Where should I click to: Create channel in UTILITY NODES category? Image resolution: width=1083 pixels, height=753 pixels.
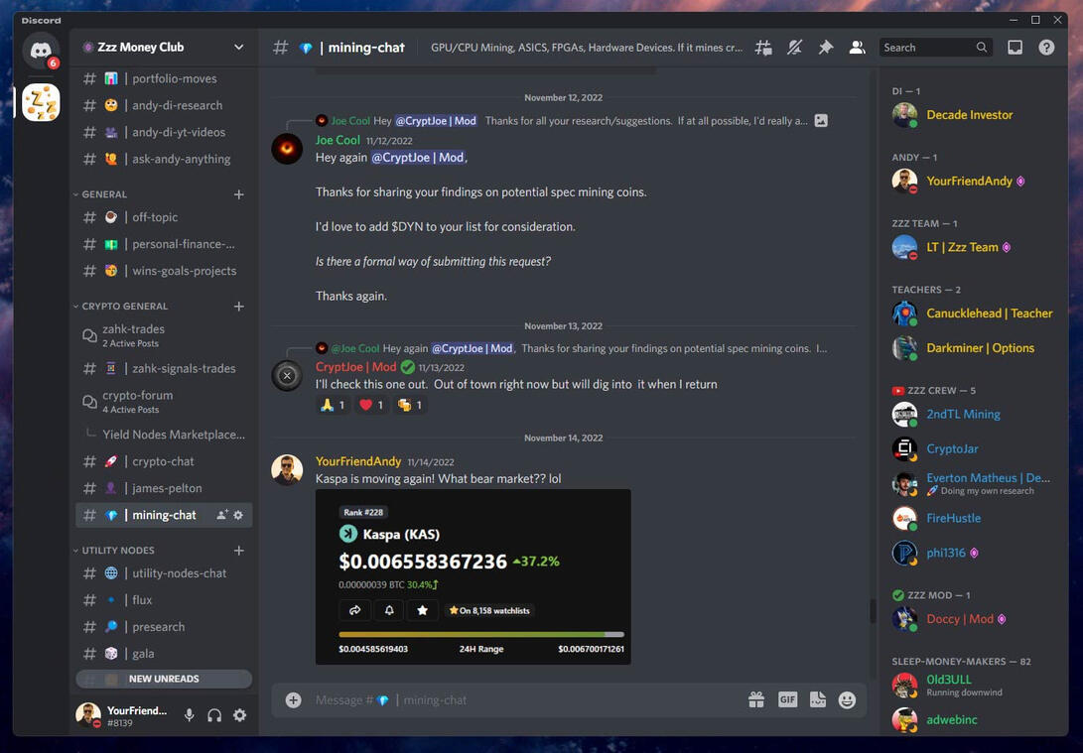click(x=239, y=551)
